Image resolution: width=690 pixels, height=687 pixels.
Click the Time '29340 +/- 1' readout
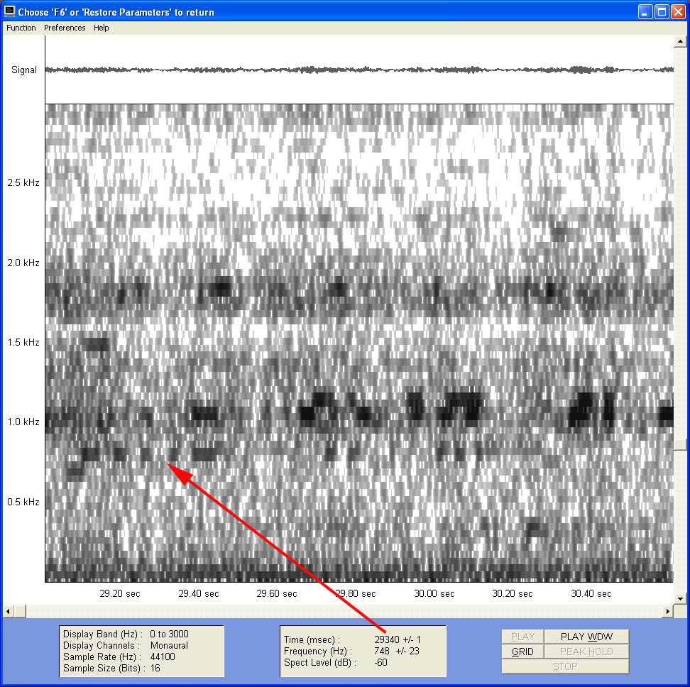click(398, 639)
